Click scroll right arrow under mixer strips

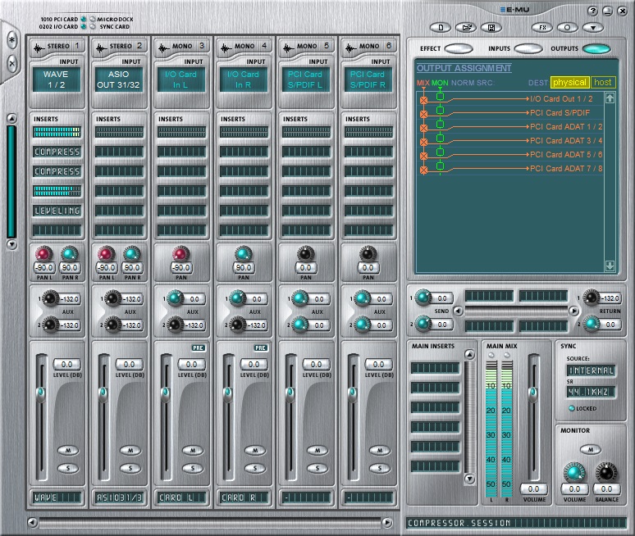387,523
